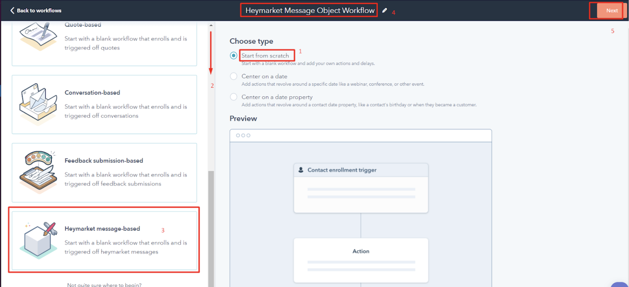Click 'triggered off quotes' description text
Image resolution: width=629 pixels, height=287 pixels.
pyautogui.click(x=92, y=48)
